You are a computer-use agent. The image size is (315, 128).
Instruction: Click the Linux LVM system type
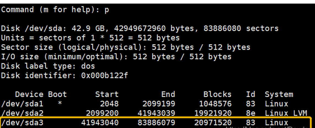286,113
